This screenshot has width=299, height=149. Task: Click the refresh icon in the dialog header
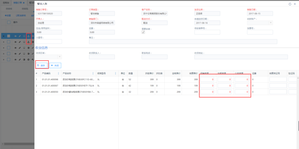click(290, 4)
